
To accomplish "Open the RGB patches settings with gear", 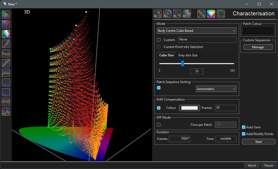I will [158, 14].
